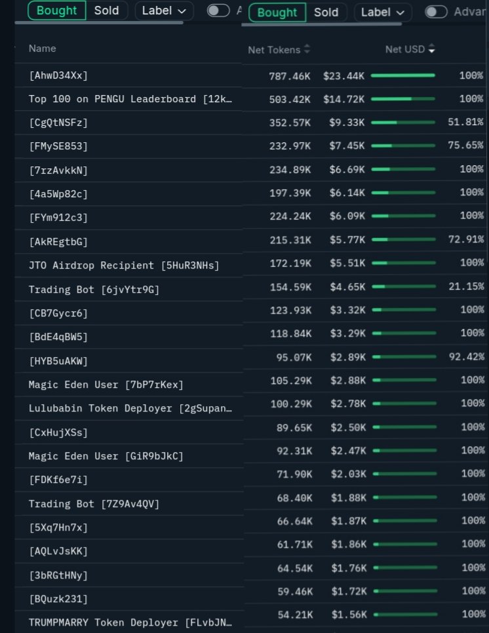The width and height of the screenshot is (489, 633).
Task: Select the Sold tab above the Name column
Action: (x=107, y=10)
